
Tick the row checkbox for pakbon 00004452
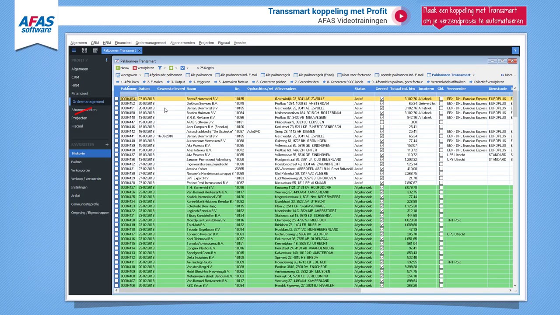116,104
